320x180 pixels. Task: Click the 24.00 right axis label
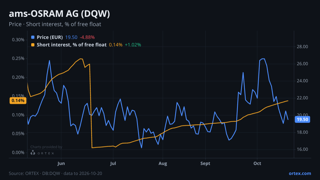point(302,81)
